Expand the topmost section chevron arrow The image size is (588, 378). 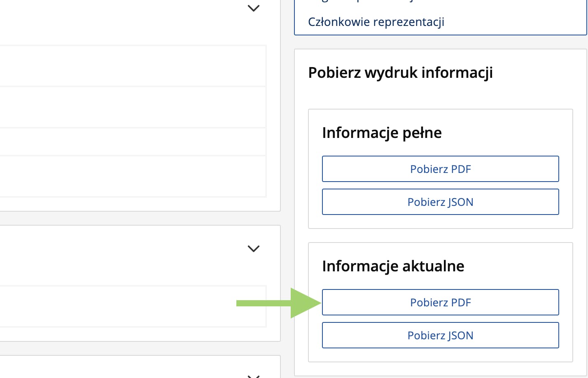[x=253, y=8]
